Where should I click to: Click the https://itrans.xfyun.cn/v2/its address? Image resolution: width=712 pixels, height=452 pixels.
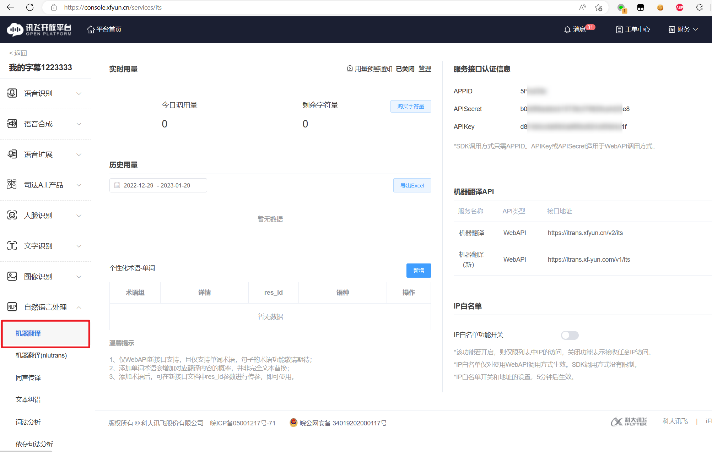point(585,233)
